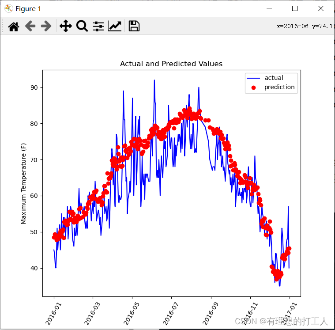
Task: Click the y-axis tick label 40
Action: coord(34,268)
